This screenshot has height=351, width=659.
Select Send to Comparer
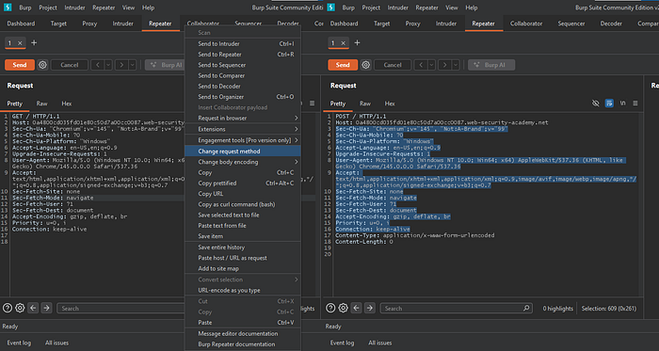tap(243, 75)
